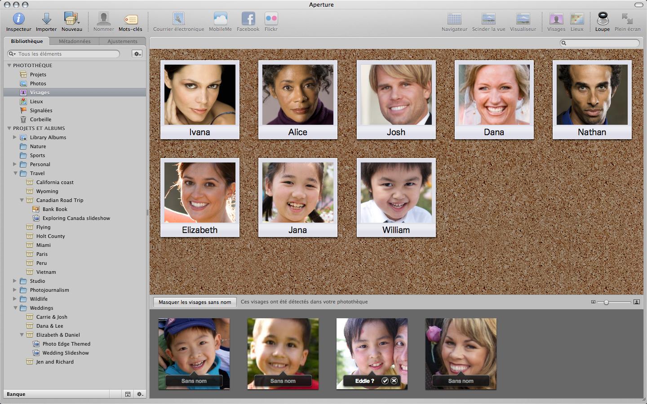Viewport: 647px width, 404px height.
Task: Open the Lieux map view icon
Action: point(577,19)
